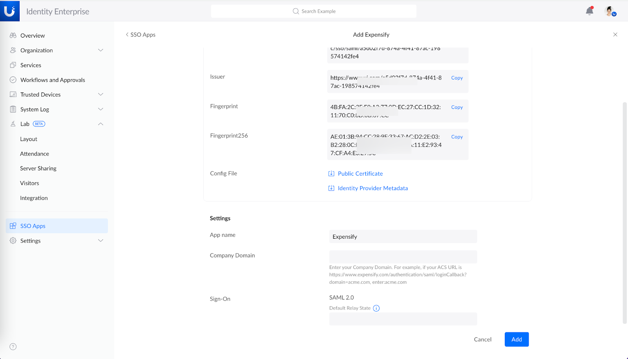Click the download icon beside Identity Provider Metadata

[331, 188]
